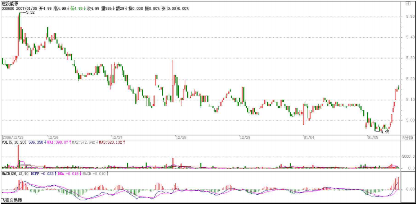Click the window layout icon at top right

[408, 4]
